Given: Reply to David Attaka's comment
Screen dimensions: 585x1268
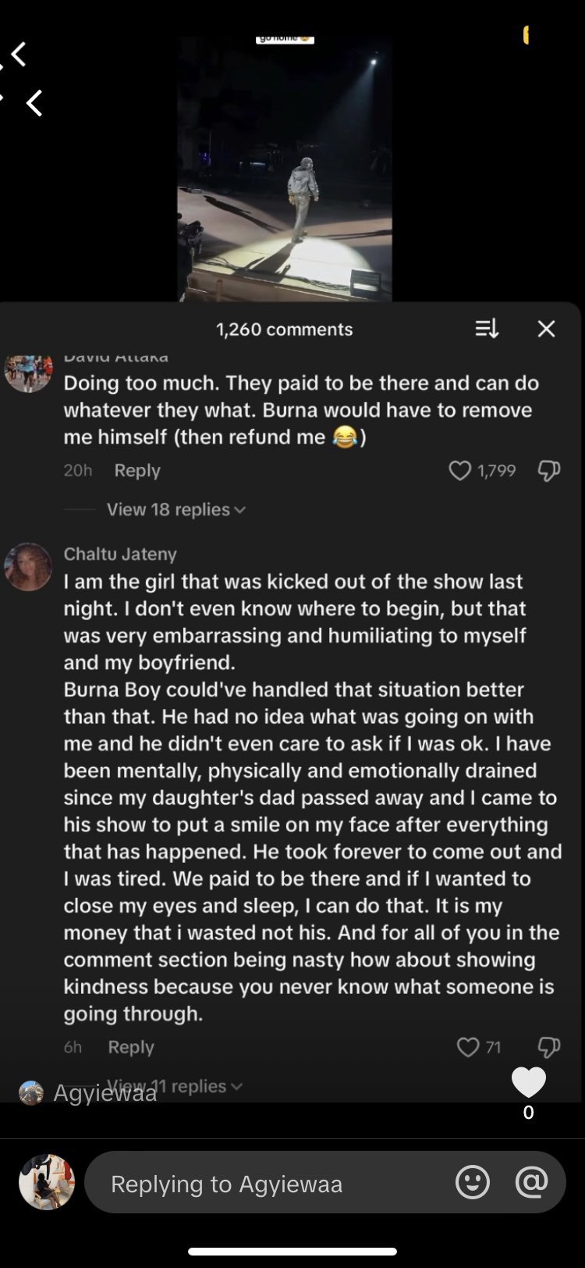Looking at the screenshot, I should pos(137,470).
